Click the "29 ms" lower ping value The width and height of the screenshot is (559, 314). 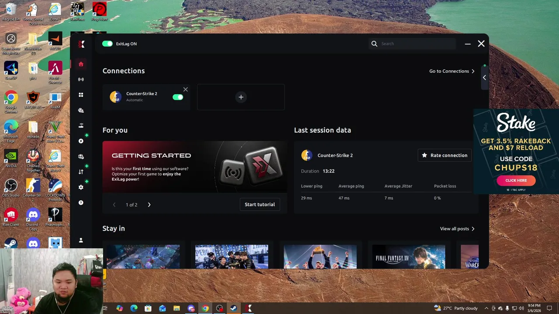[x=307, y=198]
